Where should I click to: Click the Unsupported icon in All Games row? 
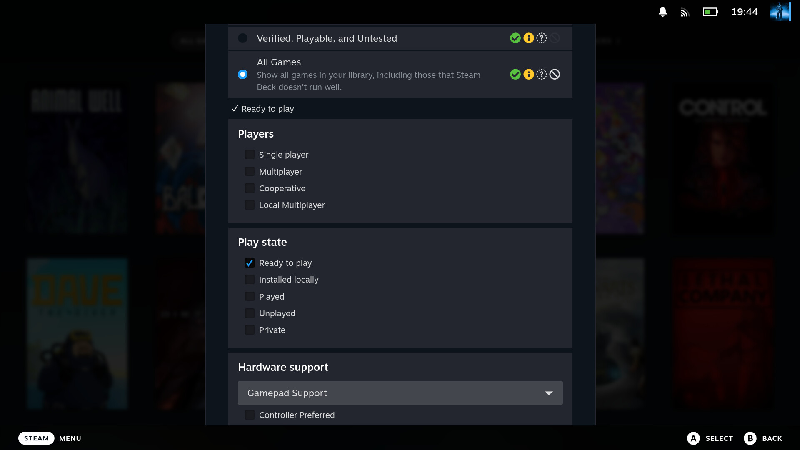[555, 75]
